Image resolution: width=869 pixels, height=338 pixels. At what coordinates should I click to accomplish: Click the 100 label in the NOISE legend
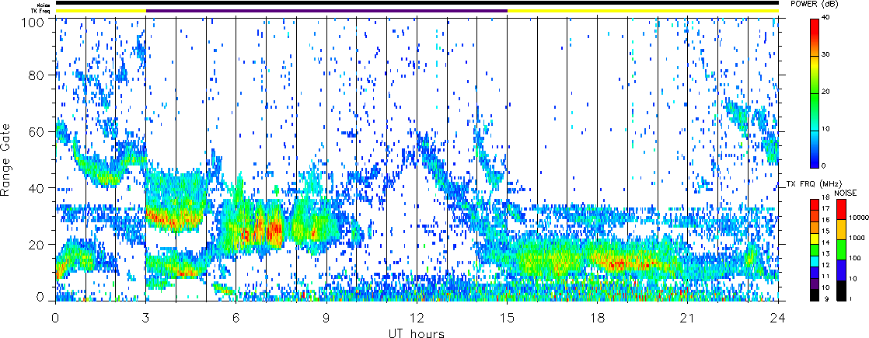pyautogui.click(x=853, y=259)
